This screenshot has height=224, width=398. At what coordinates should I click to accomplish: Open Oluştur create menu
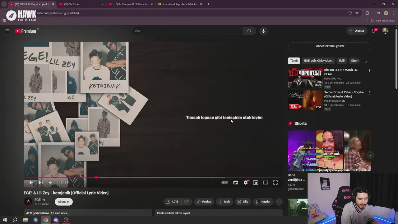[x=357, y=31]
